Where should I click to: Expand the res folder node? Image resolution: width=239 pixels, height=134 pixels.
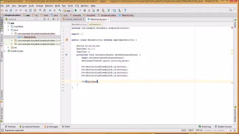(x=9, y=48)
